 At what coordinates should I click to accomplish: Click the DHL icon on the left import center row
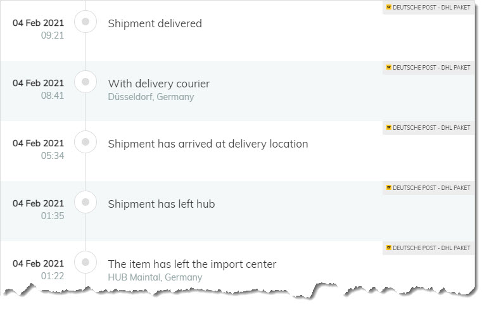pos(389,248)
